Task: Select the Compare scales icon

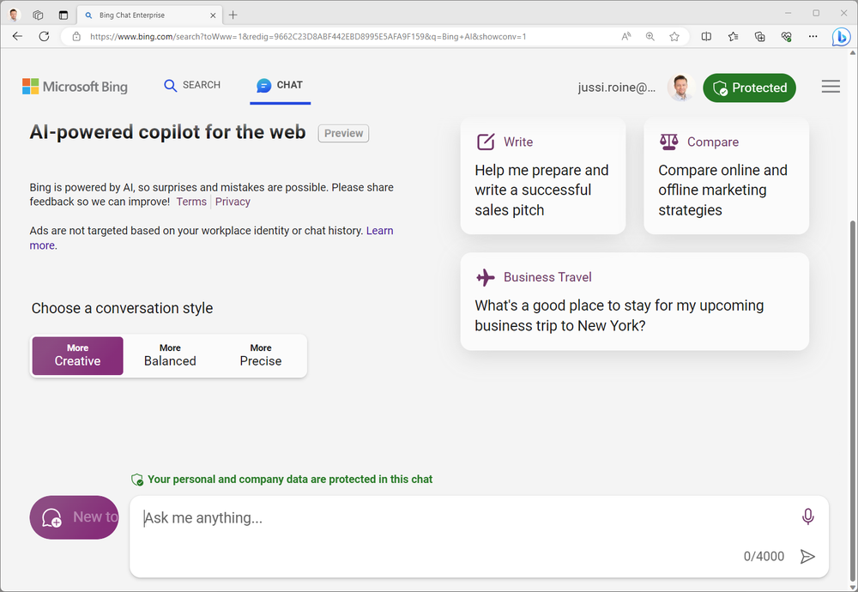Action: point(670,141)
